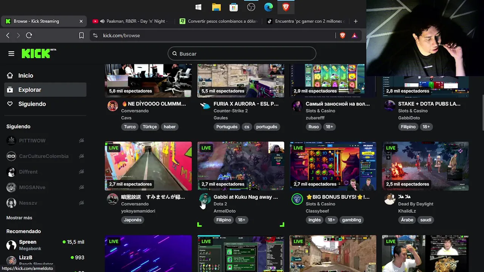Open MIGSANve followed channel

pyautogui.click(x=45, y=187)
